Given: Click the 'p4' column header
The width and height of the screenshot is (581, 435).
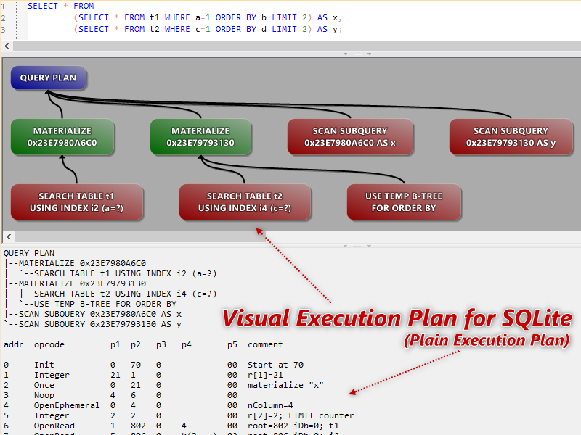Looking at the screenshot, I should tap(187, 345).
